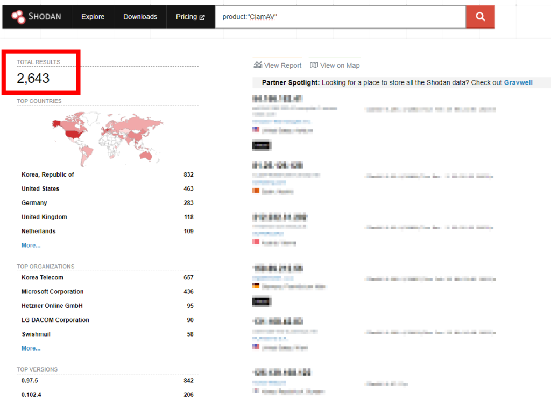551x406 pixels.
Task: Expand More under Top Countries
Action: coord(31,246)
